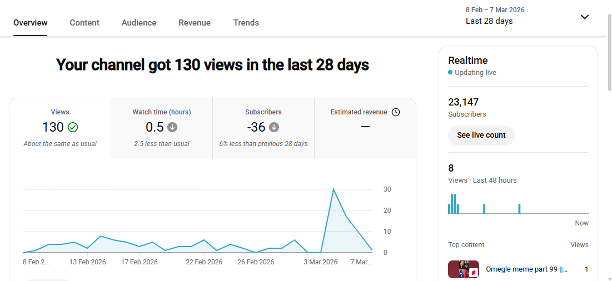Click the down-arrow icon next to -36 subscribers
The width and height of the screenshot is (612, 281).
(274, 127)
